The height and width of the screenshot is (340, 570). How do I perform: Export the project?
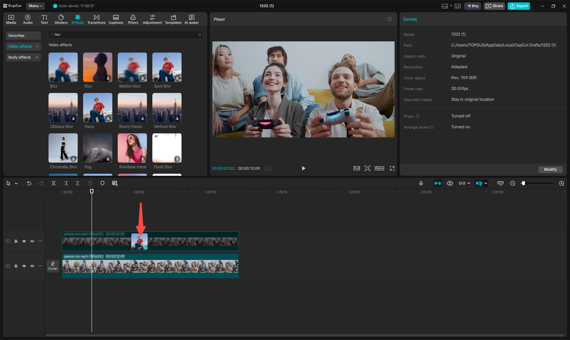coord(518,6)
